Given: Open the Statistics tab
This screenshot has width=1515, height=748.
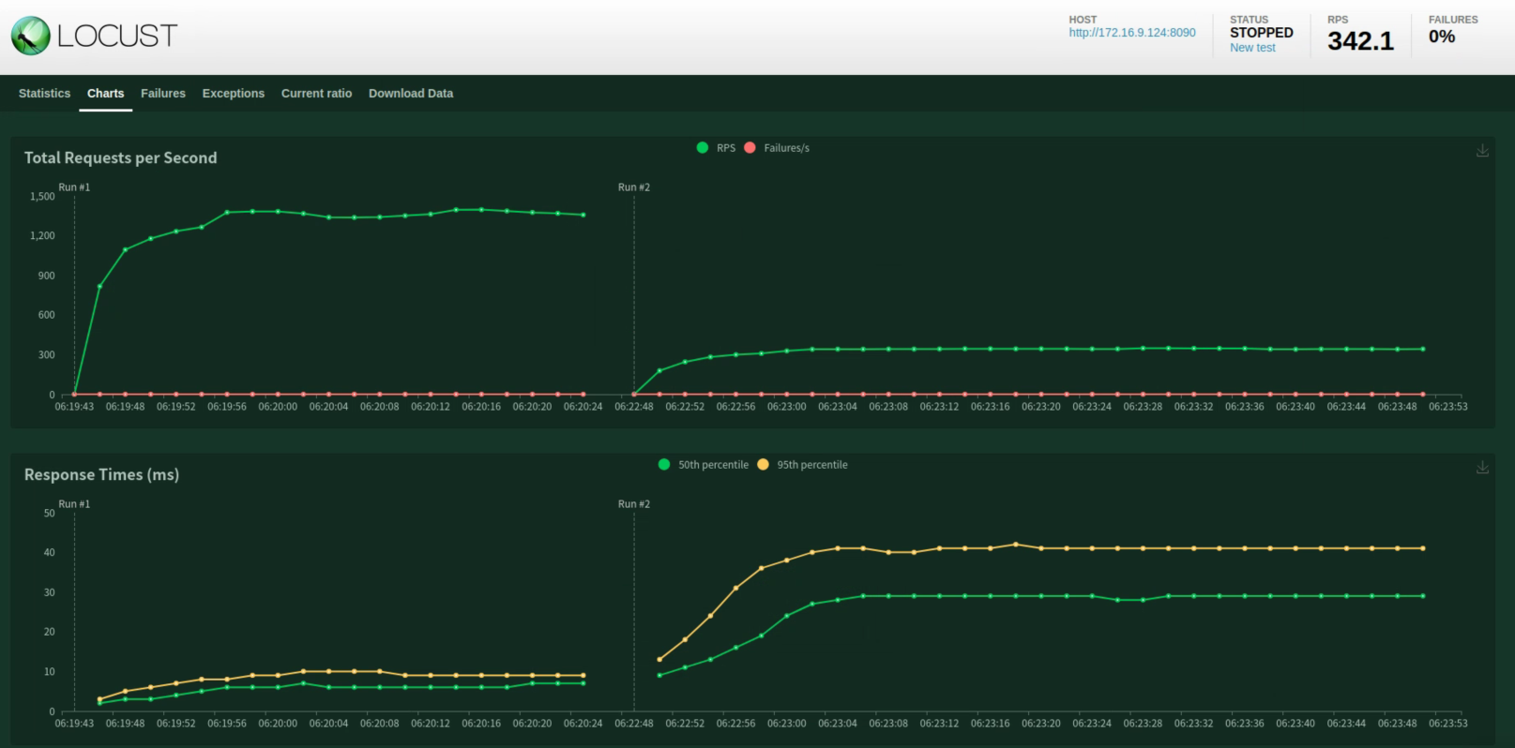Looking at the screenshot, I should click(x=44, y=94).
